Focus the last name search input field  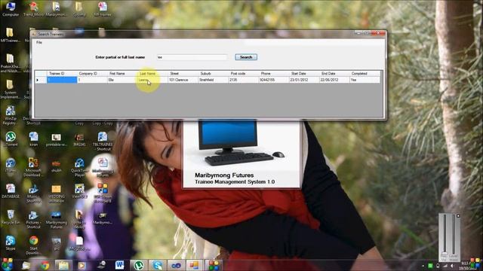click(192, 57)
